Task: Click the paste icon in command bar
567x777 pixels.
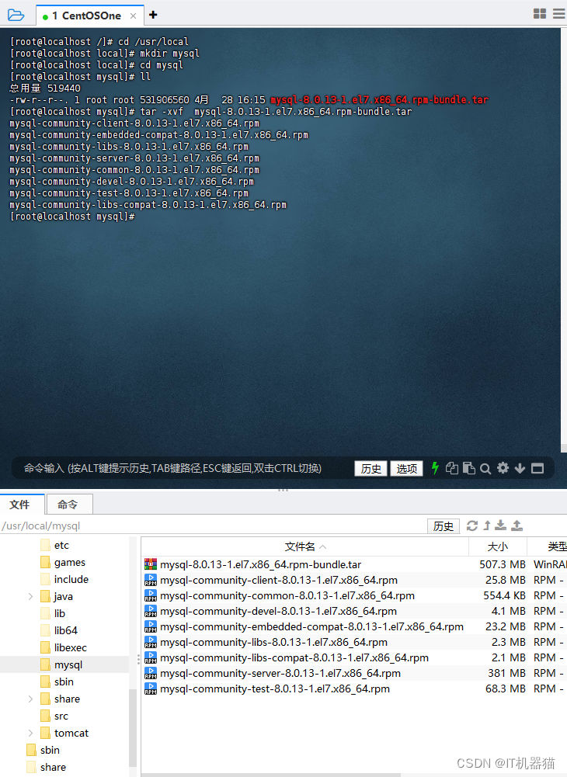Action: pyautogui.click(x=469, y=468)
